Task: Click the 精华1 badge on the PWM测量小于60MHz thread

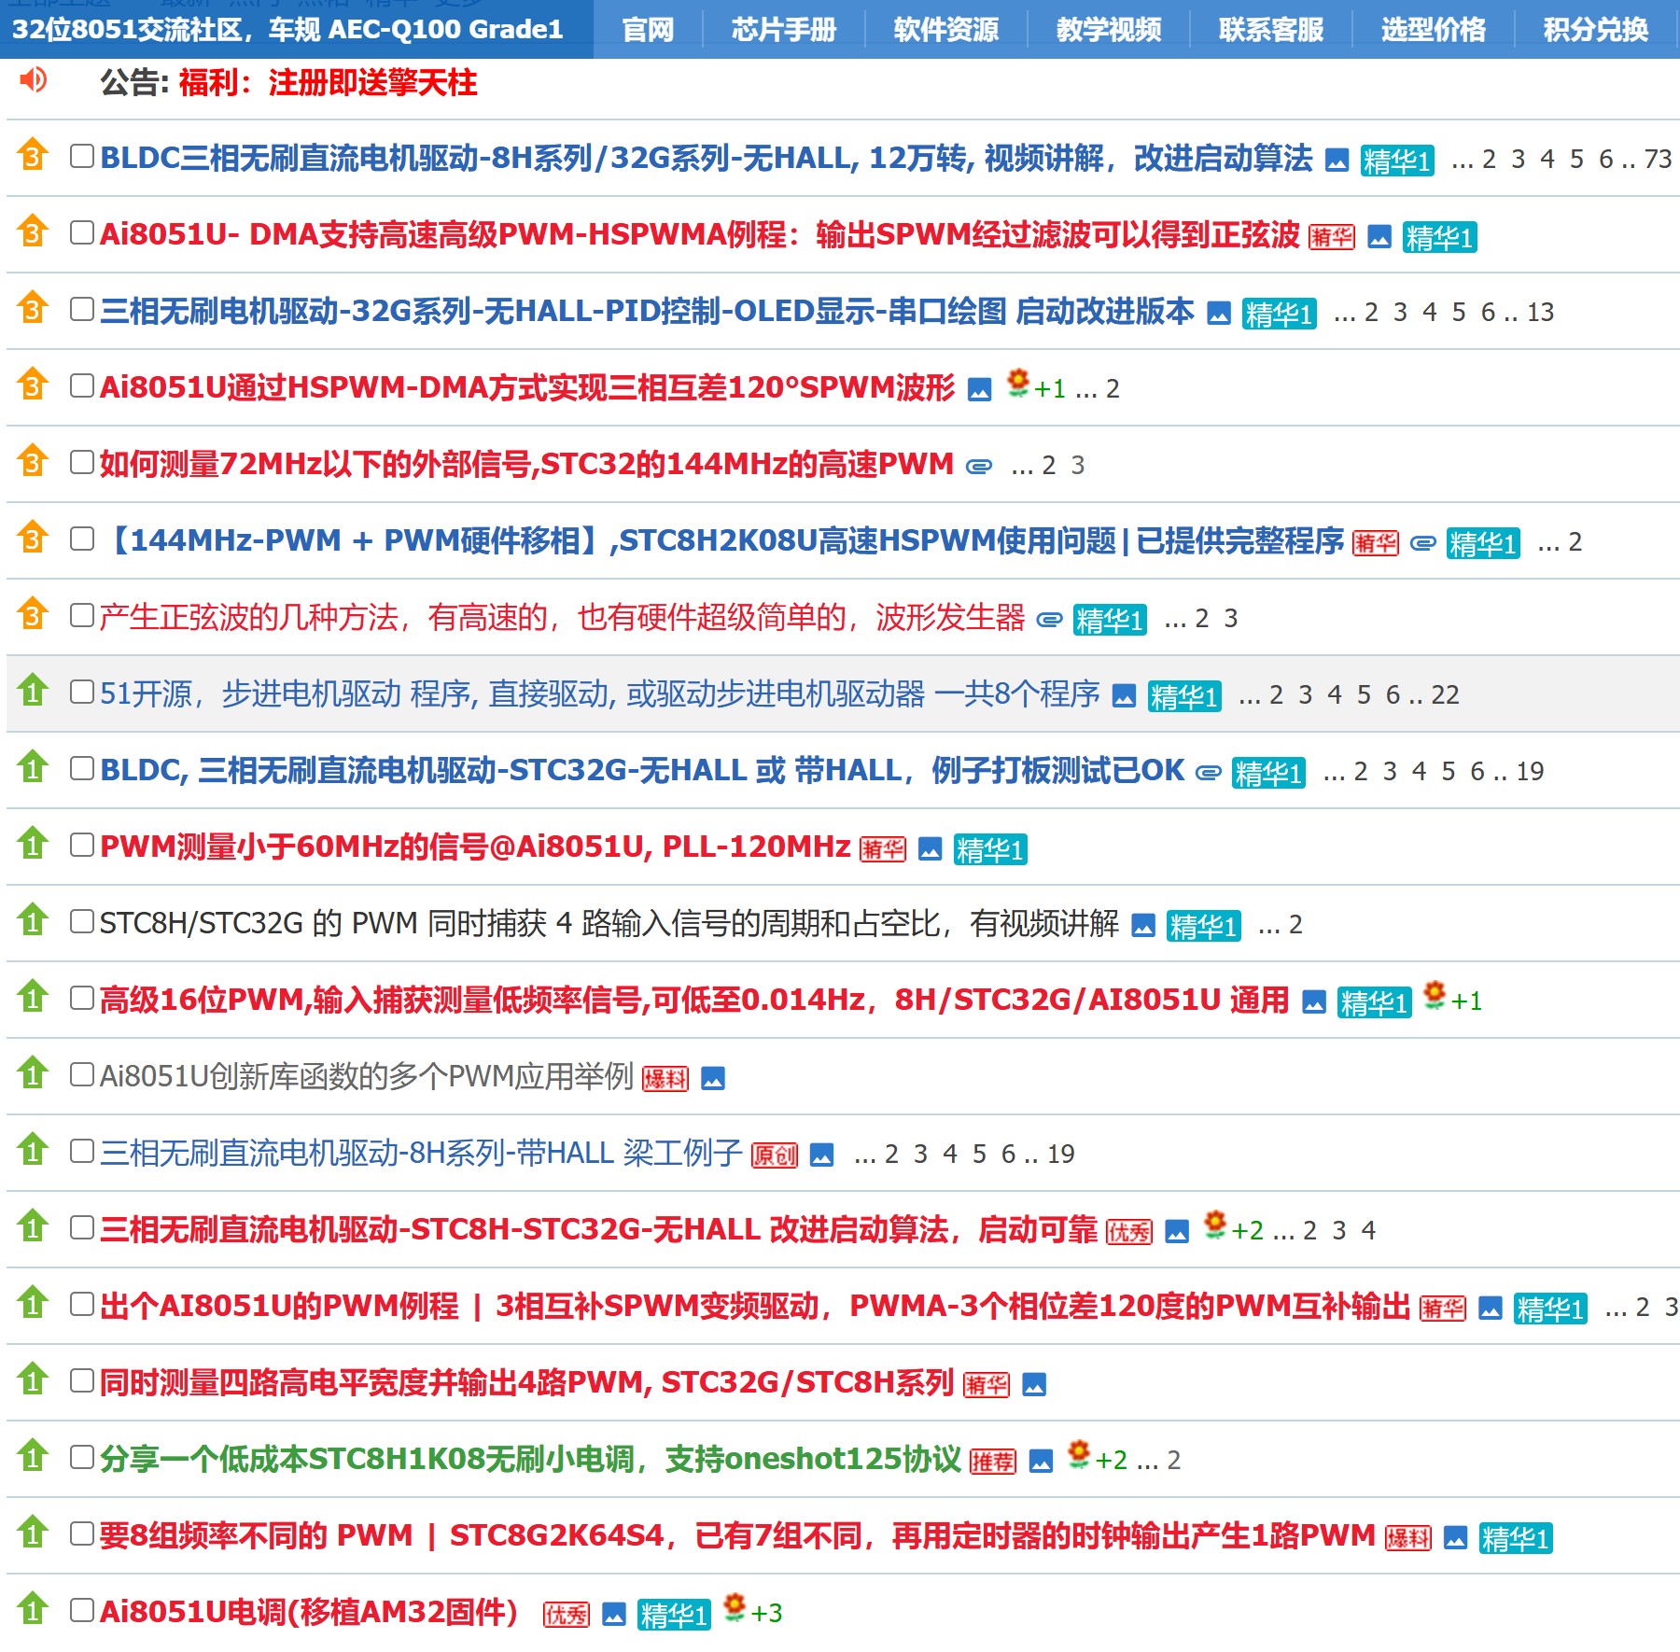Action: pyautogui.click(x=990, y=849)
